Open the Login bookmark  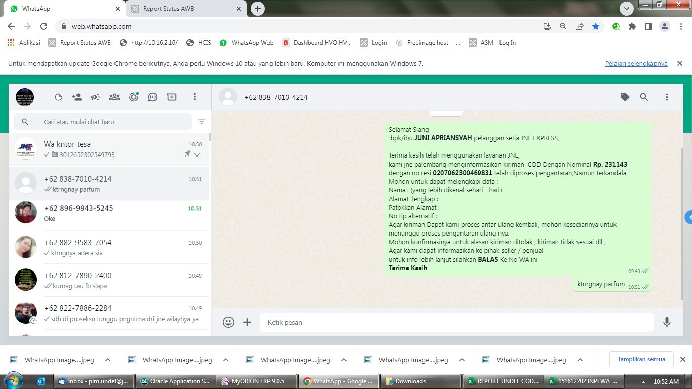click(373, 43)
